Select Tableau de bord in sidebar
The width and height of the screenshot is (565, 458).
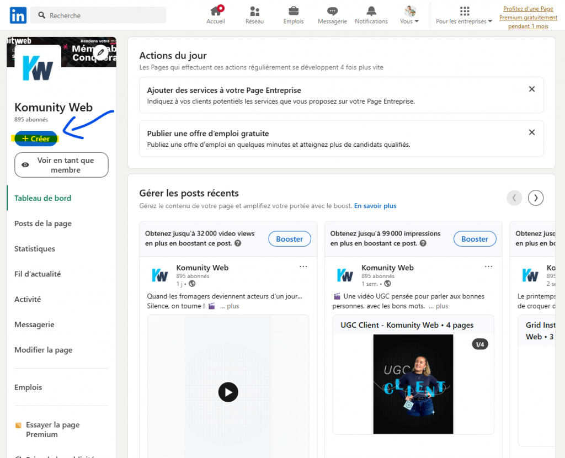pyautogui.click(x=43, y=198)
